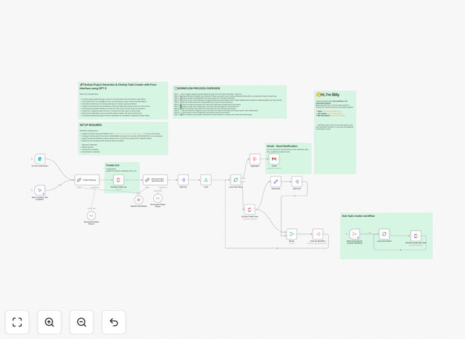Select the Structured Output Parser1 node below Project Naming

[x=91, y=215]
